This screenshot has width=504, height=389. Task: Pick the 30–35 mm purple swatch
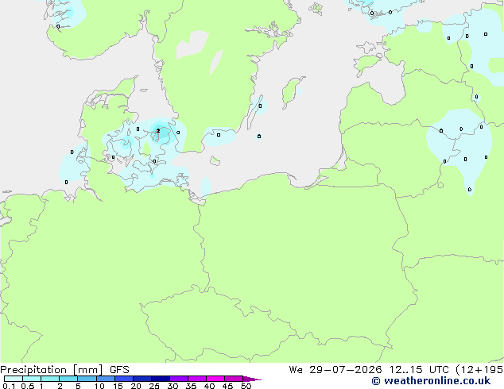point(179,379)
